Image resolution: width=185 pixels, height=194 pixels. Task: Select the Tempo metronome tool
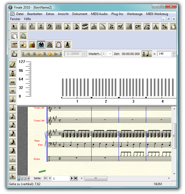pos(67,45)
